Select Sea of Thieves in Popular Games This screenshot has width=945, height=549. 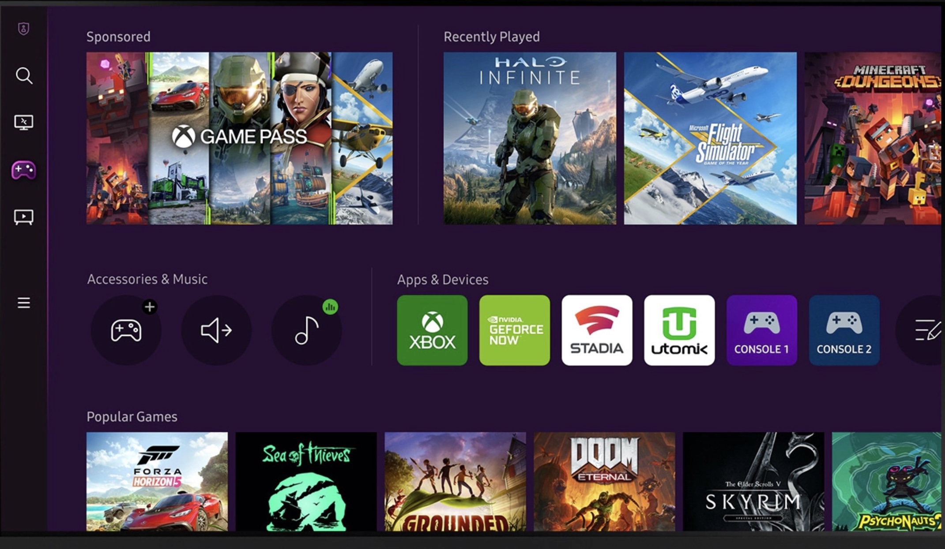click(x=306, y=481)
